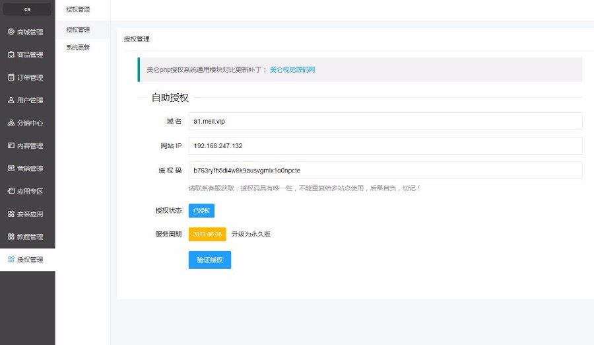Click the 授权码 hint text below field
Viewport: 594px width, 345px height.
pos(304,188)
